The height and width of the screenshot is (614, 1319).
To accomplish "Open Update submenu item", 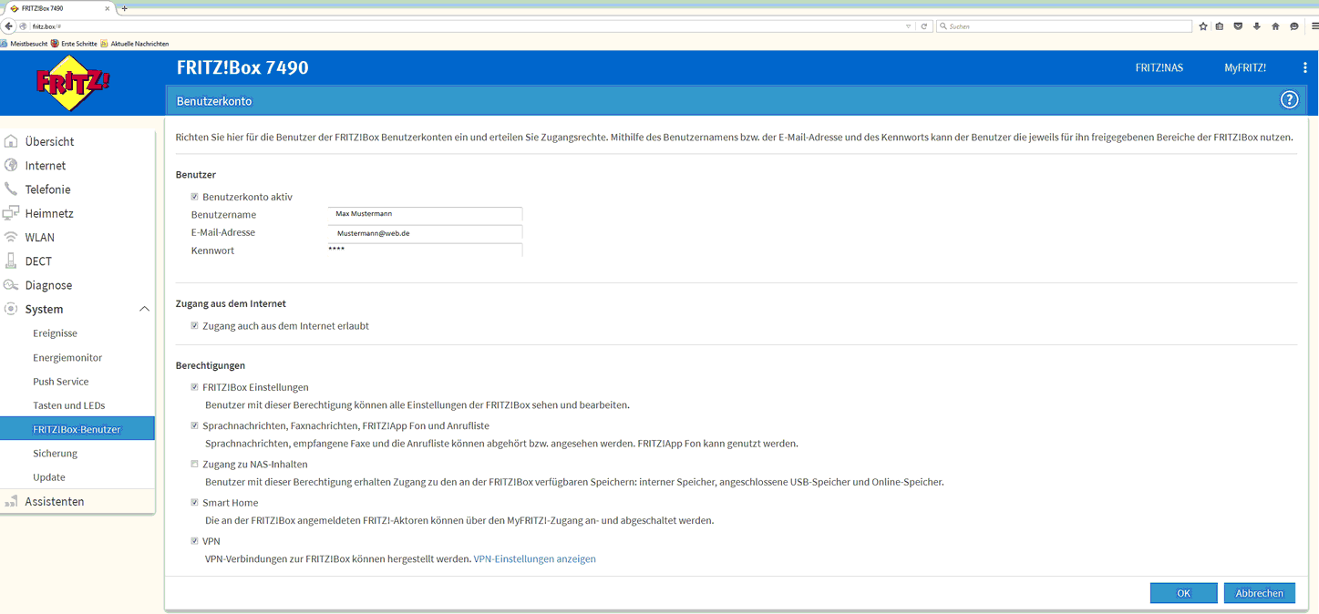I will 48,476.
